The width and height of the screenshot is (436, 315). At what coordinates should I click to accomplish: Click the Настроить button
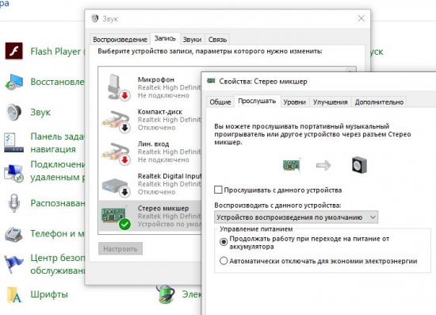tap(120, 248)
